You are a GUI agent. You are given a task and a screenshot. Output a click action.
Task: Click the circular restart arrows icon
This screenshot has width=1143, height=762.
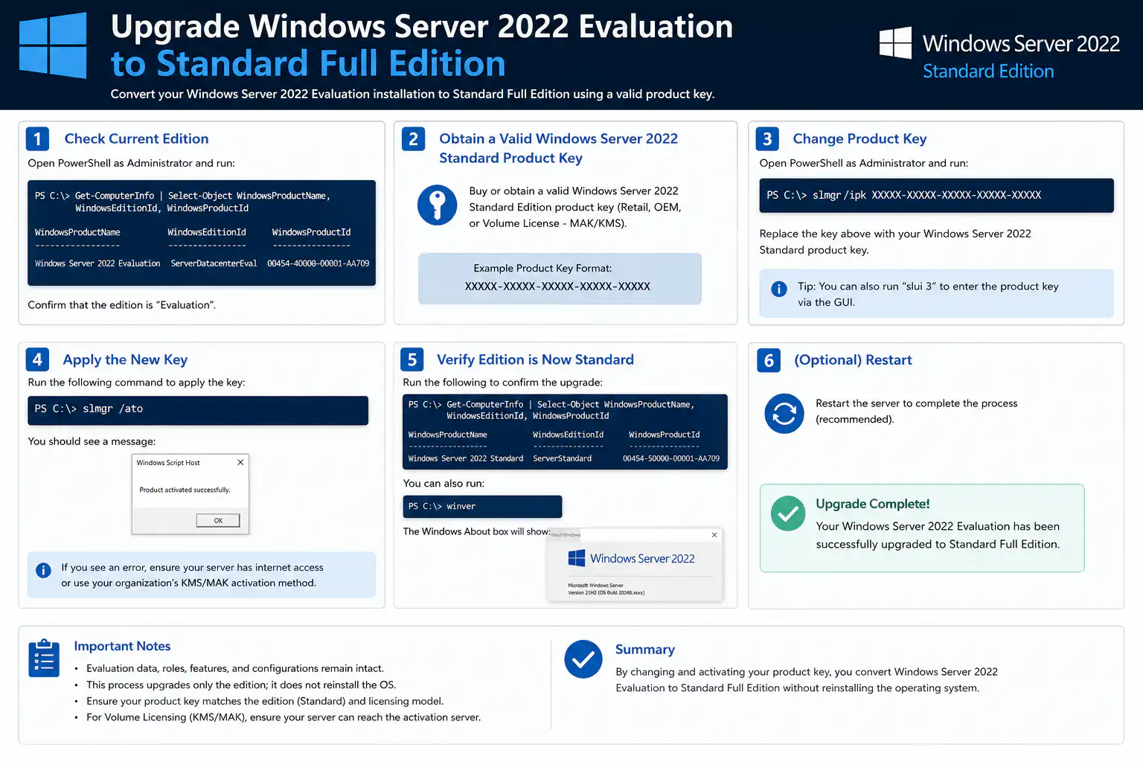784,413
